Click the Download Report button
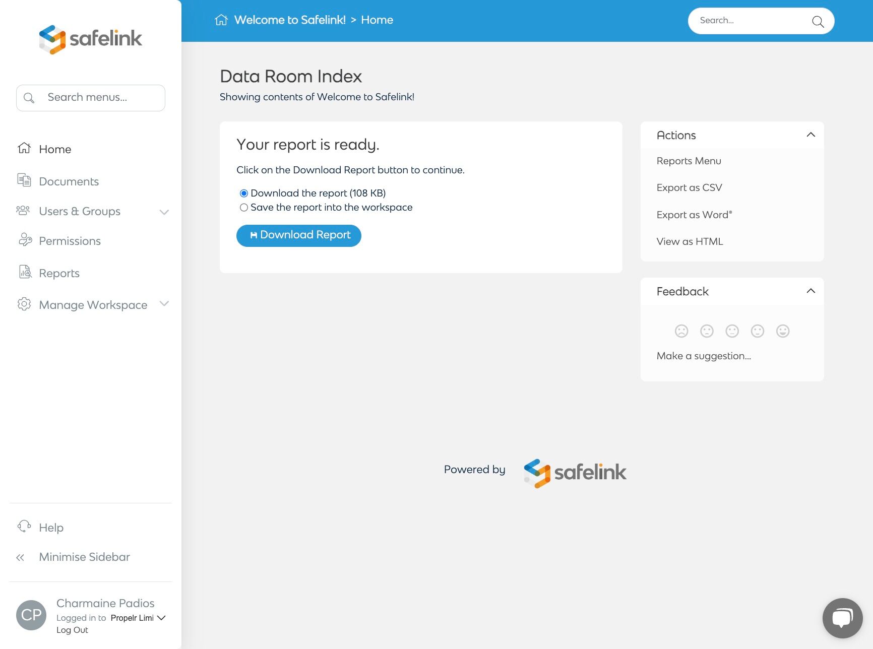Viewport: 873px width, 649px height. point(299,235)
